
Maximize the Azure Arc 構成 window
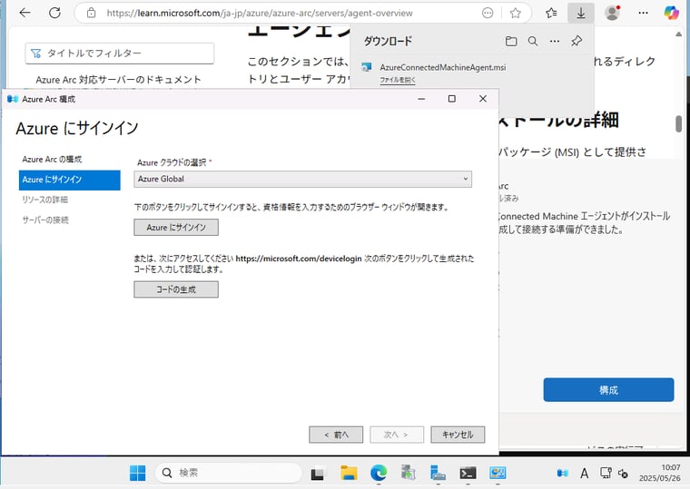click(452, 99)
